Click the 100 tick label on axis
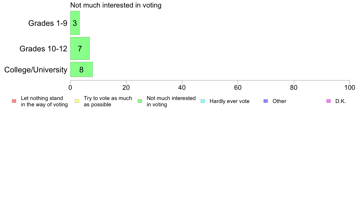The image size is (358, 221). pyautogui.click(x=350, y=88)
